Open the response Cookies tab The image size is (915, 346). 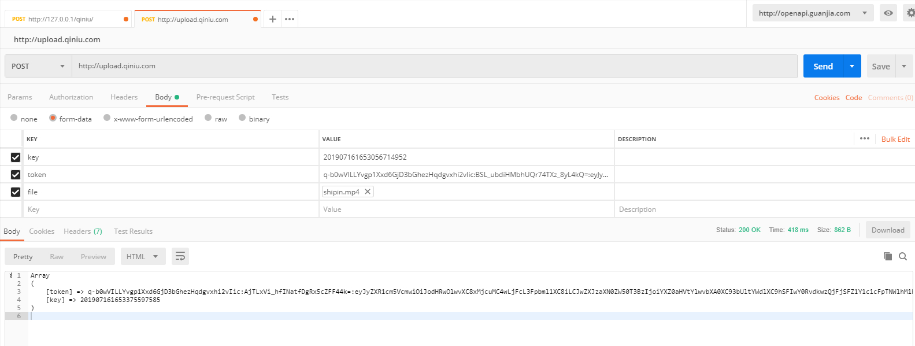click(x=42, y=231)
